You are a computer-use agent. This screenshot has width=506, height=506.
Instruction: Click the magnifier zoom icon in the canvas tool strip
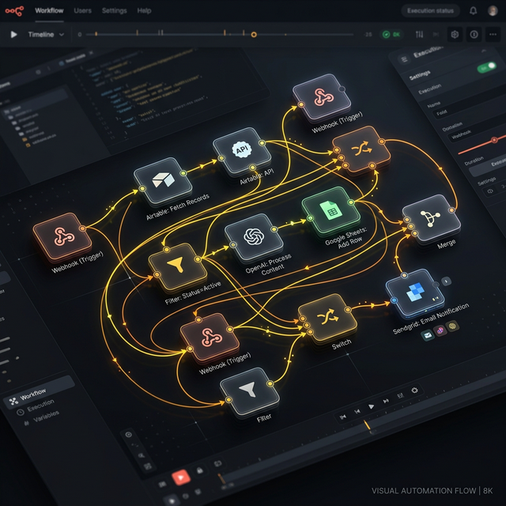click(x=141, y=455)
